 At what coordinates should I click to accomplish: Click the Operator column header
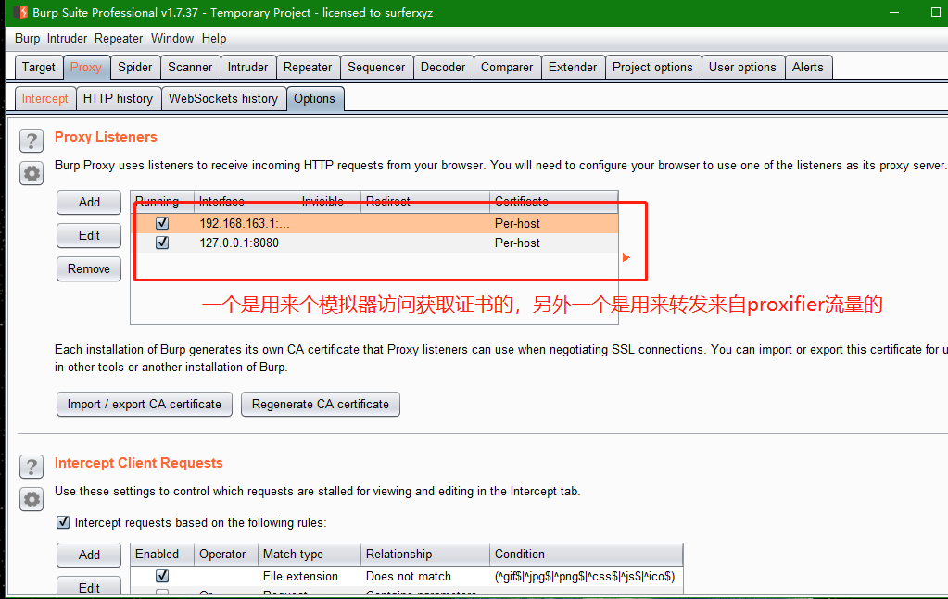click(x=226, y=555)
